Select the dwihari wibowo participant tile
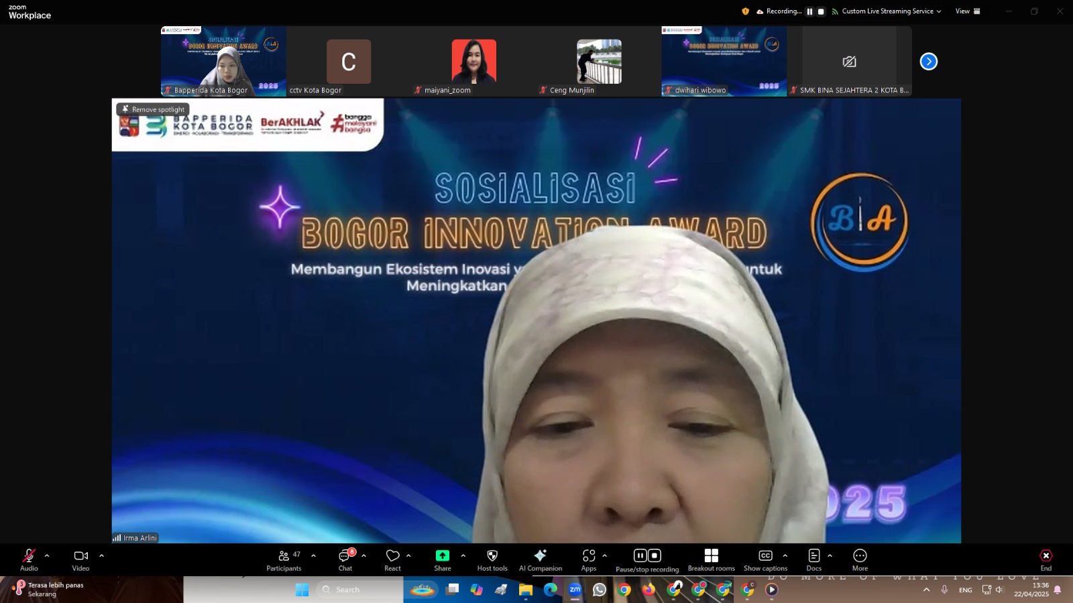This screenshot has width=1073, height=603. click(x=724, y=61)
